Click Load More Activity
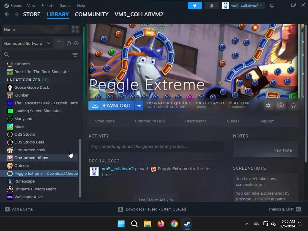 point(156,200)
